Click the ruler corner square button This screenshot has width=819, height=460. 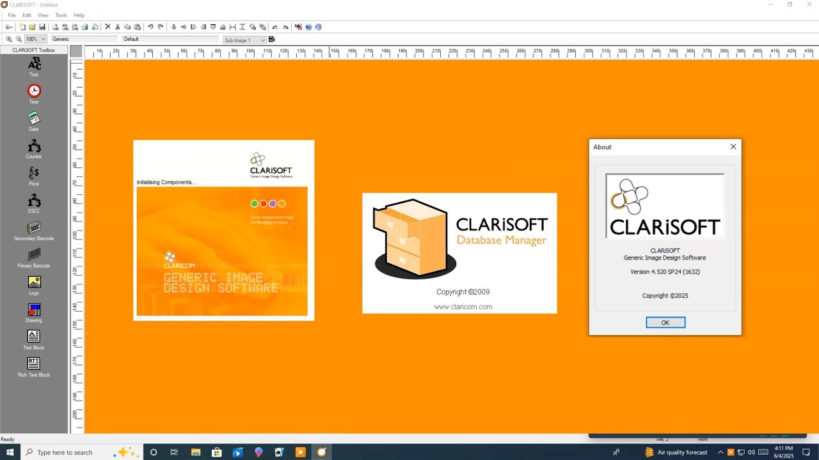(x=76, y=51)
